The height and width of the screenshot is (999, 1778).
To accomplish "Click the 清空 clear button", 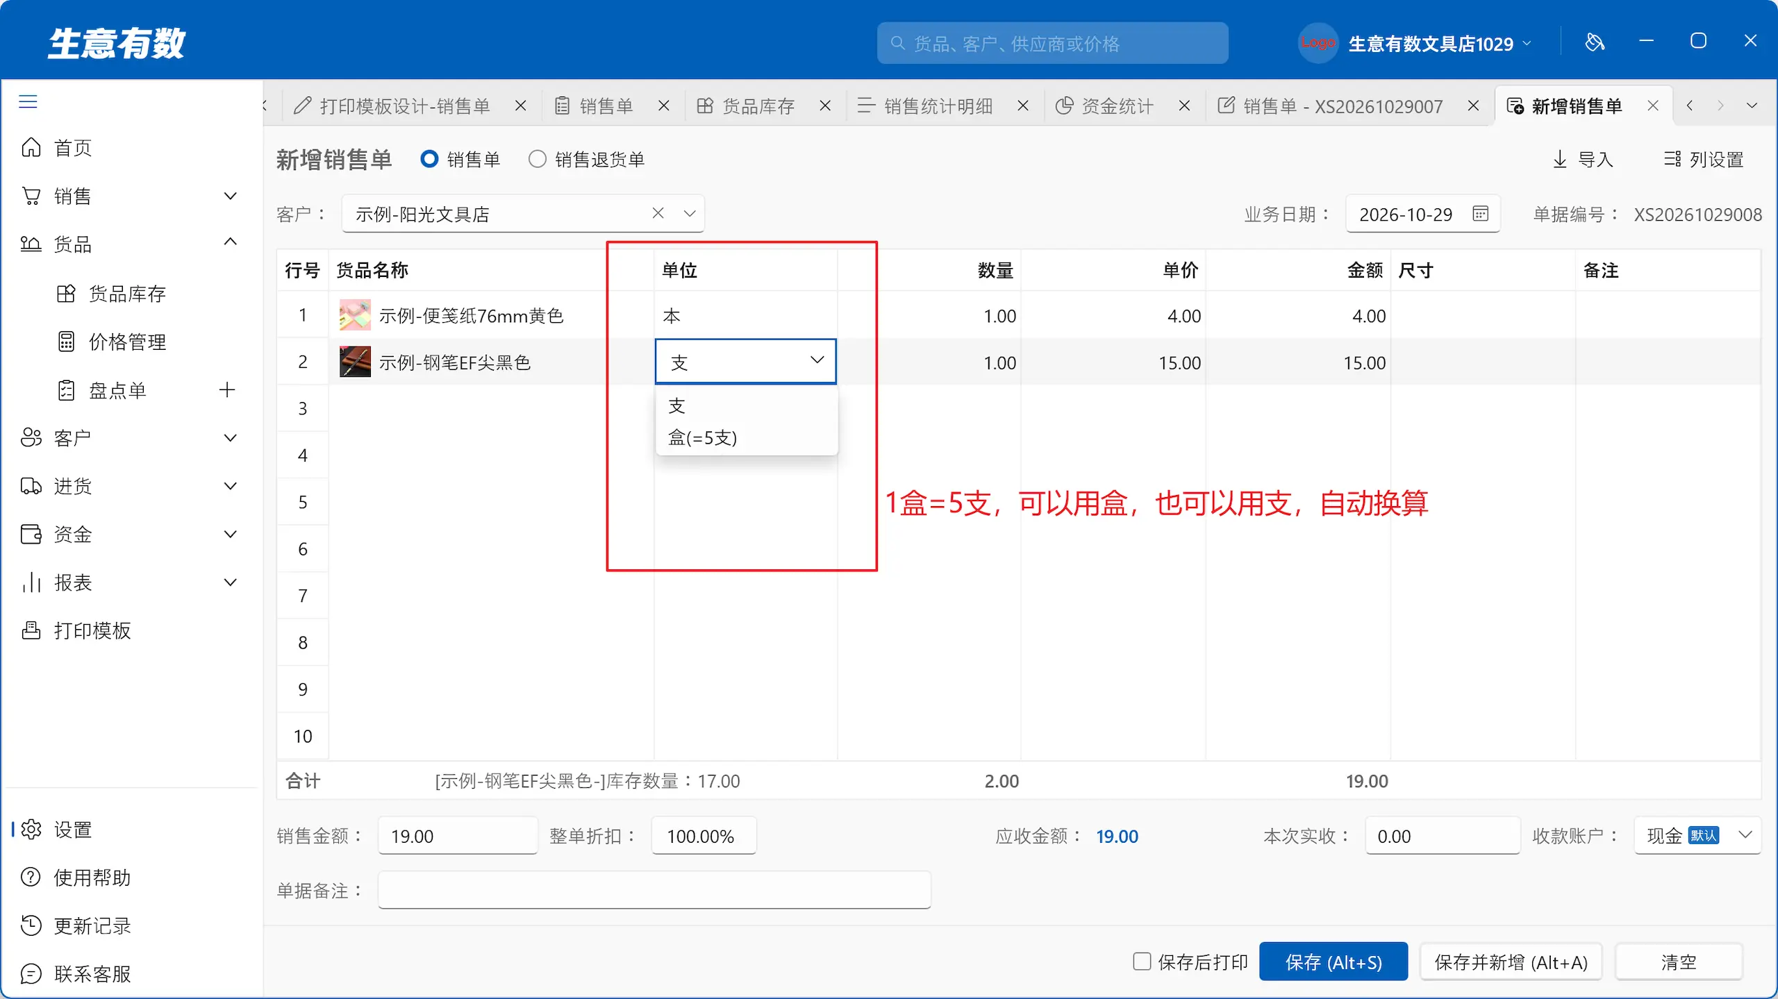I will [x=1679, y=962].
